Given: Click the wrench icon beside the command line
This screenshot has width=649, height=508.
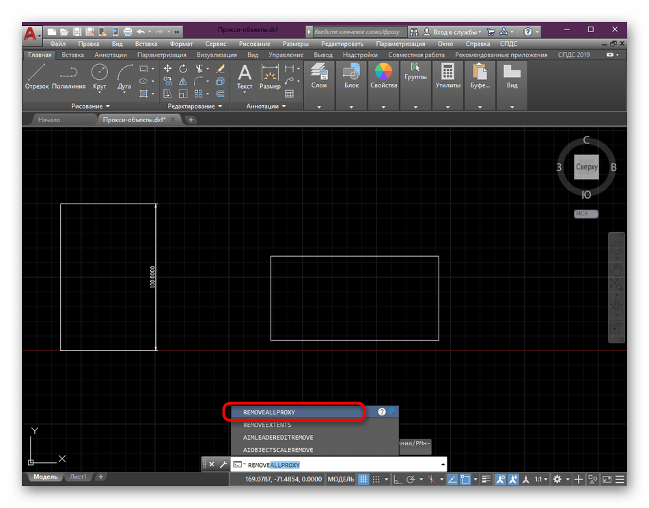Looking at the screenshot, I should [223, 464].
